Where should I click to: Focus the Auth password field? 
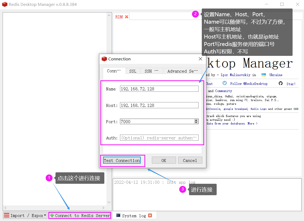click(159, 138)
